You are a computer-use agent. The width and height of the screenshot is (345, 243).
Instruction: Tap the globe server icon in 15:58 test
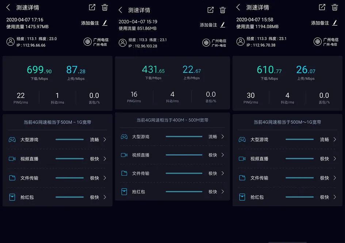point(318,41)
